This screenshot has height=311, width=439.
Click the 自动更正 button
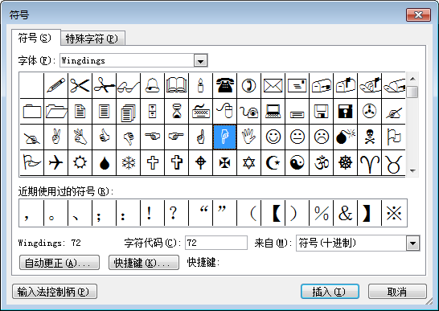pos(59,263)
